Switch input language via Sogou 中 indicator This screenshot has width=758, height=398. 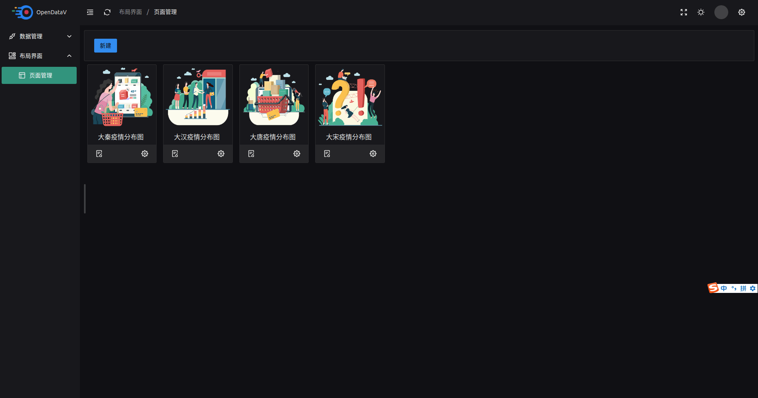[x=724, y=288]
